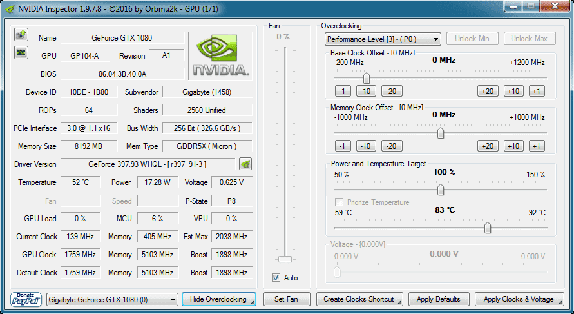Click the Revision value A1

pyautogui.click(x=167, y=55)
